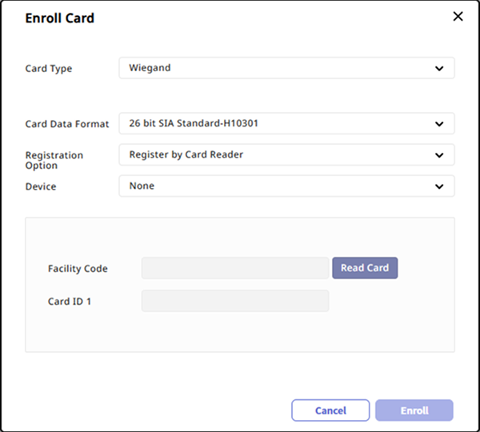Focus the Card ID 1 input field
Image resolution: width=480 pixels, height=432 pixels.
(x=235, y=301)
